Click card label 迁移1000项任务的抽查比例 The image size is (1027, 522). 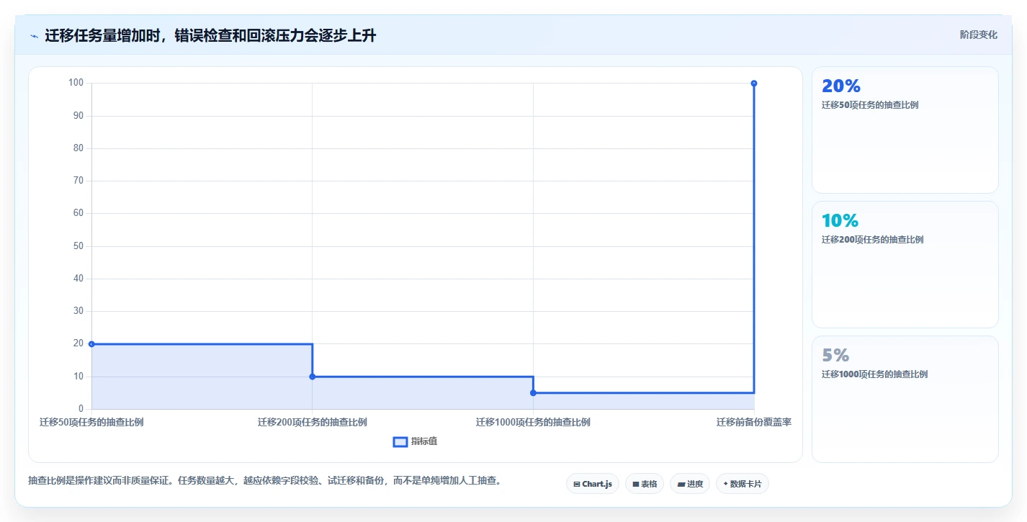pyautogui.click(x=874, y=374)
